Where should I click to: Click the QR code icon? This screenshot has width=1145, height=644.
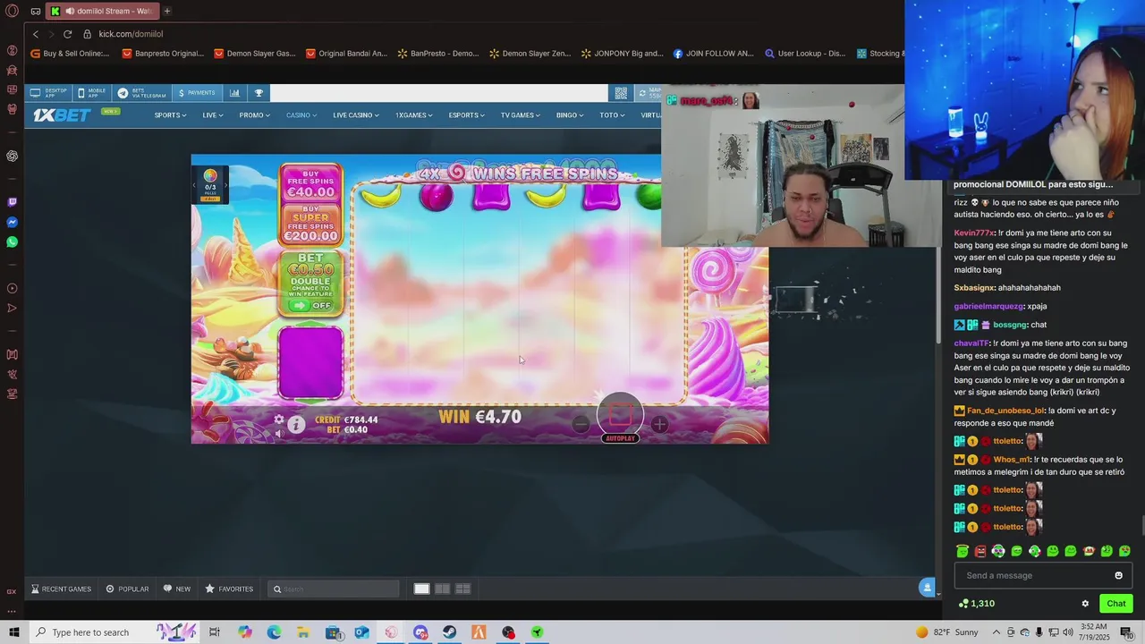tap(621, 93)
